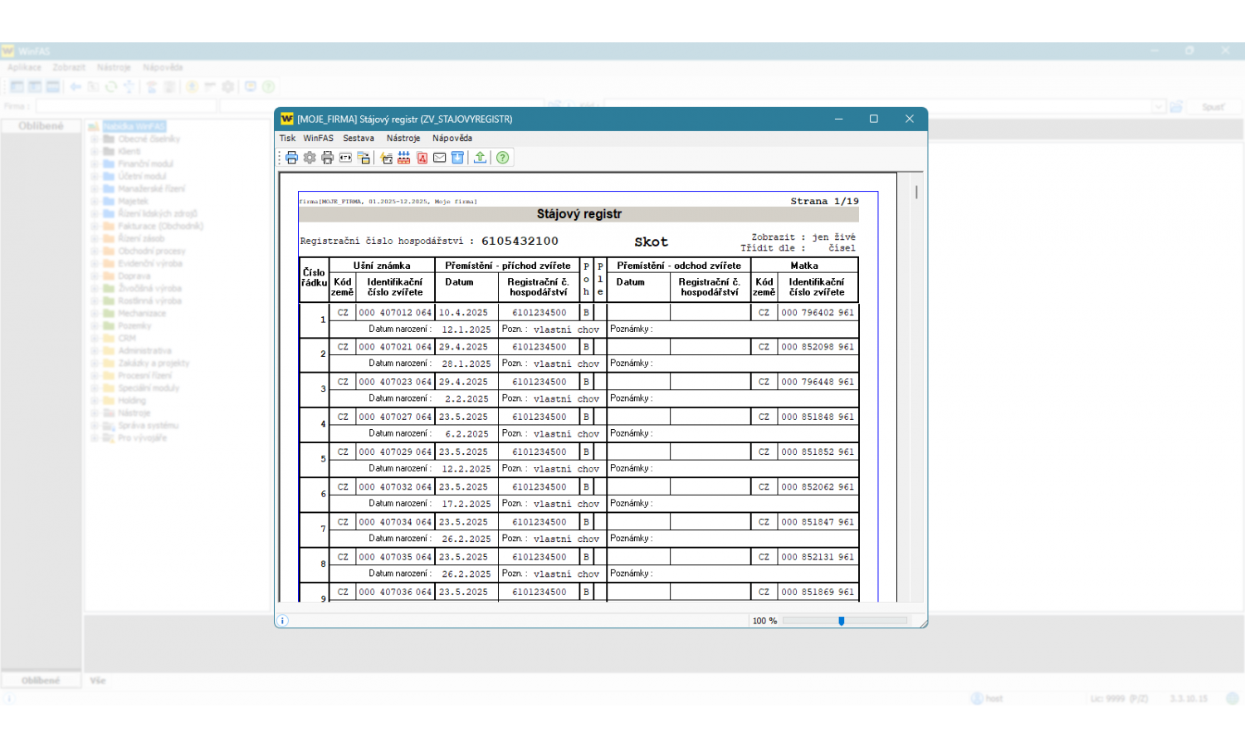Screen dimensions: 1245x747
Task: Export the report to PDF
Action: [422, 158]
